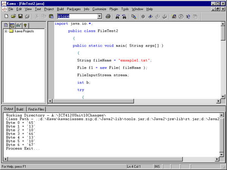Click the blue debug arrows icon
Screen dimensions: 227x170
[188, 17]
